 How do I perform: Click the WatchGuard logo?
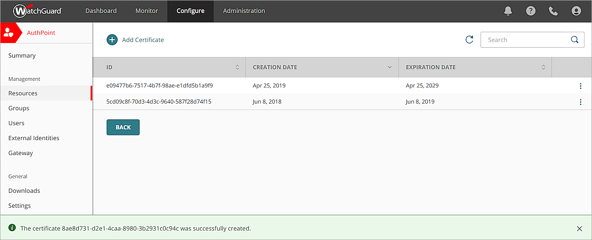click(37, 11)
